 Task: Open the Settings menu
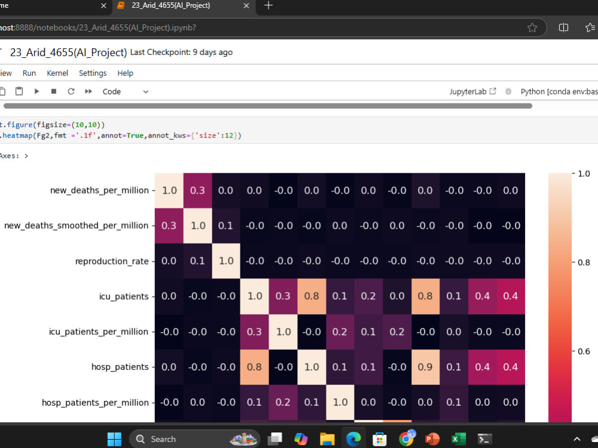(93, 73)
